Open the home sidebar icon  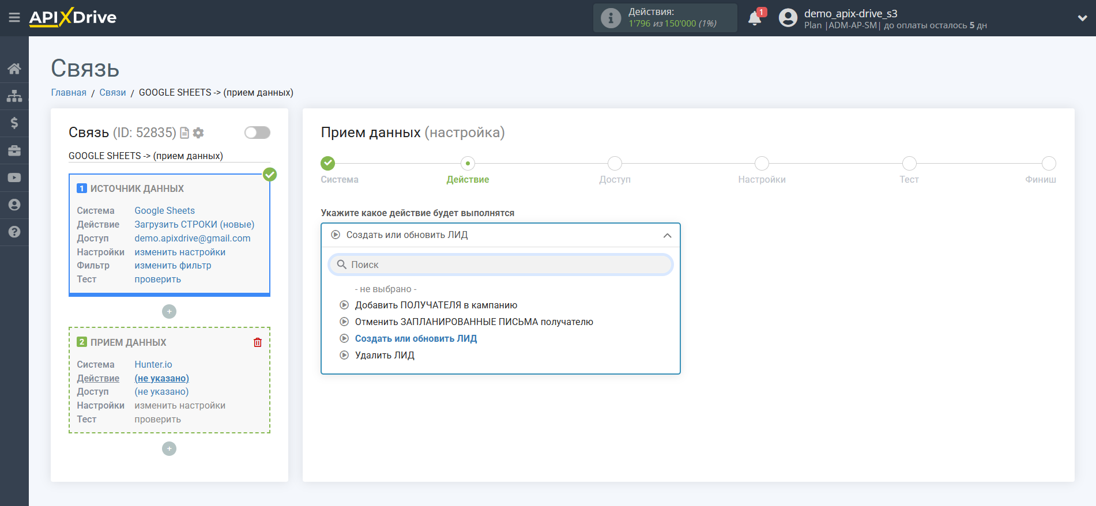[x=14, y=69]
